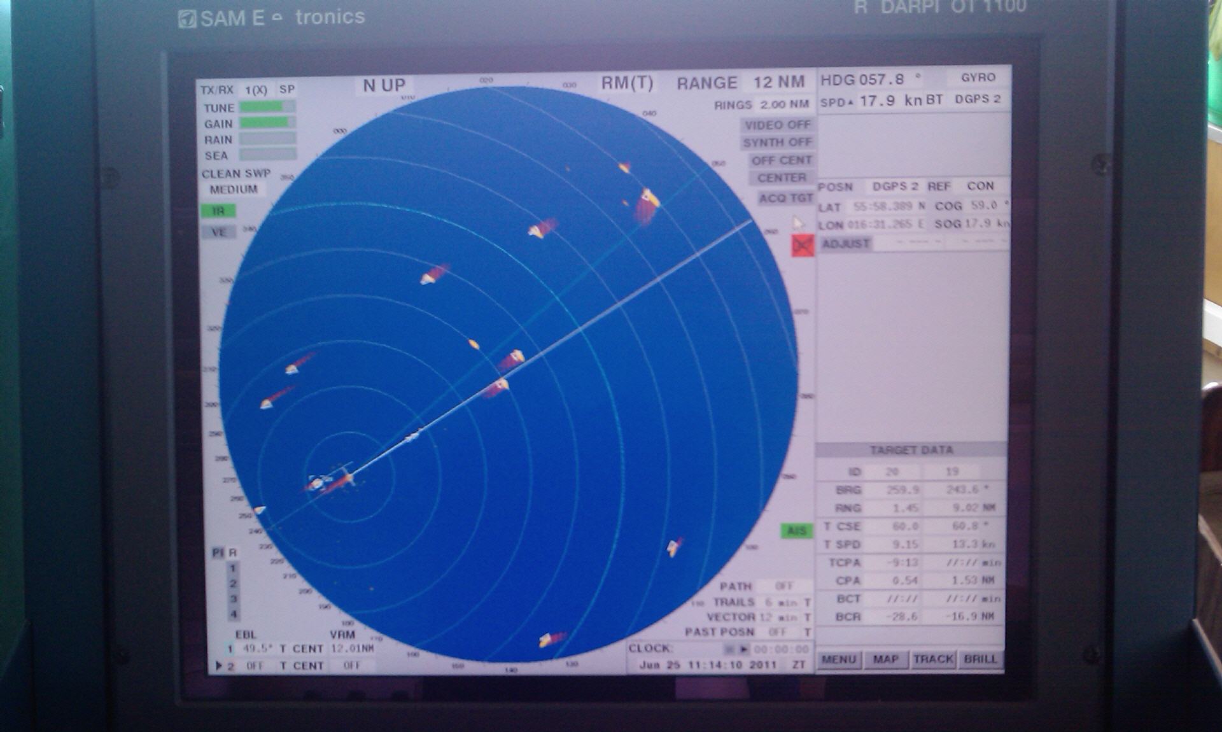Toggle PAST POSN off setting

click(778, 632)
